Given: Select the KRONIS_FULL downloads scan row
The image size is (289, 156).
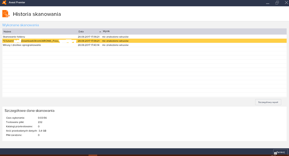Looking at the screenshot, I should (x=144, y=41).
